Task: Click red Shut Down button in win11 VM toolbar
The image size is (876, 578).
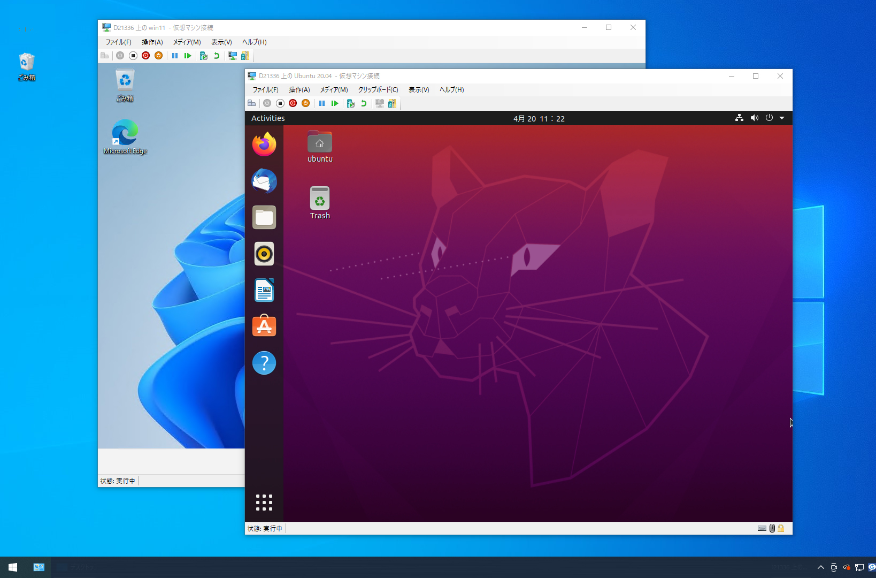Action: (146, 56)
